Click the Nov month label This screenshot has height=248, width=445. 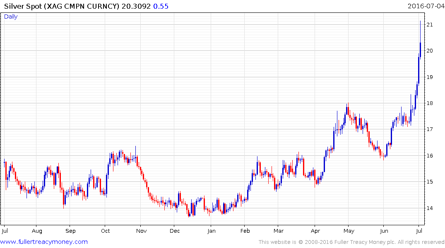pos(141,231)
